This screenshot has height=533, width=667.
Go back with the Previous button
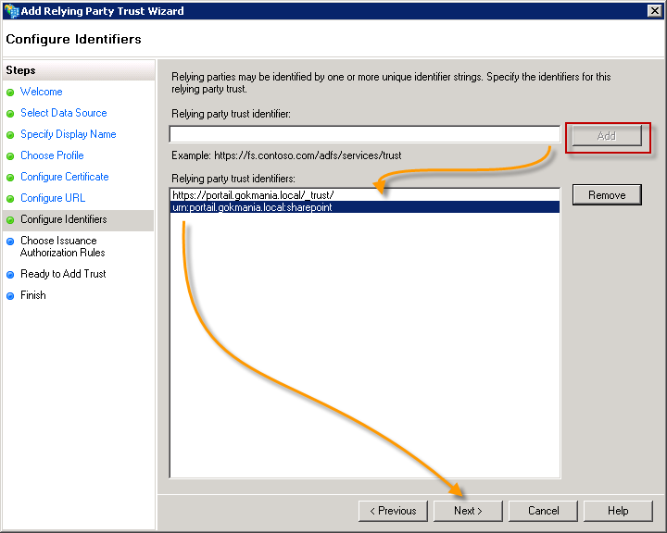click(x=393, y=511)
